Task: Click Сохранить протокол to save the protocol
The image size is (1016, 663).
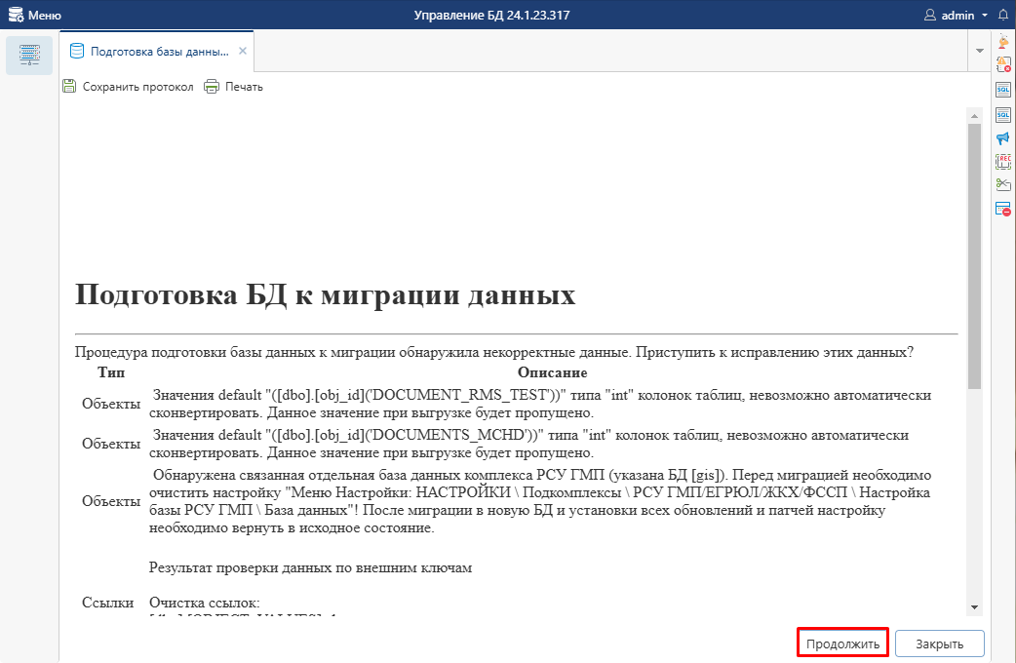Action: (129, 86)
